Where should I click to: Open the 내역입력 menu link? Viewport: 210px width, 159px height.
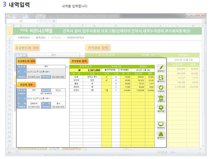pos(56,38)
